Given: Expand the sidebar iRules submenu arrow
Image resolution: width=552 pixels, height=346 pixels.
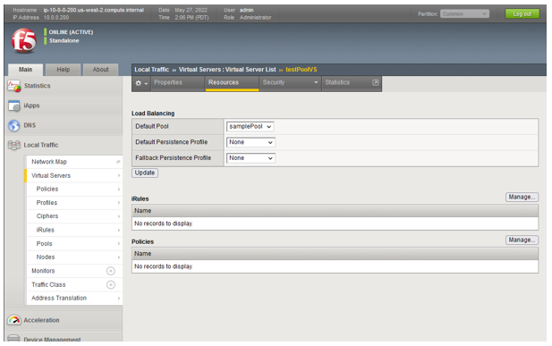Looking at the screenshot, I should coord(119,230).
